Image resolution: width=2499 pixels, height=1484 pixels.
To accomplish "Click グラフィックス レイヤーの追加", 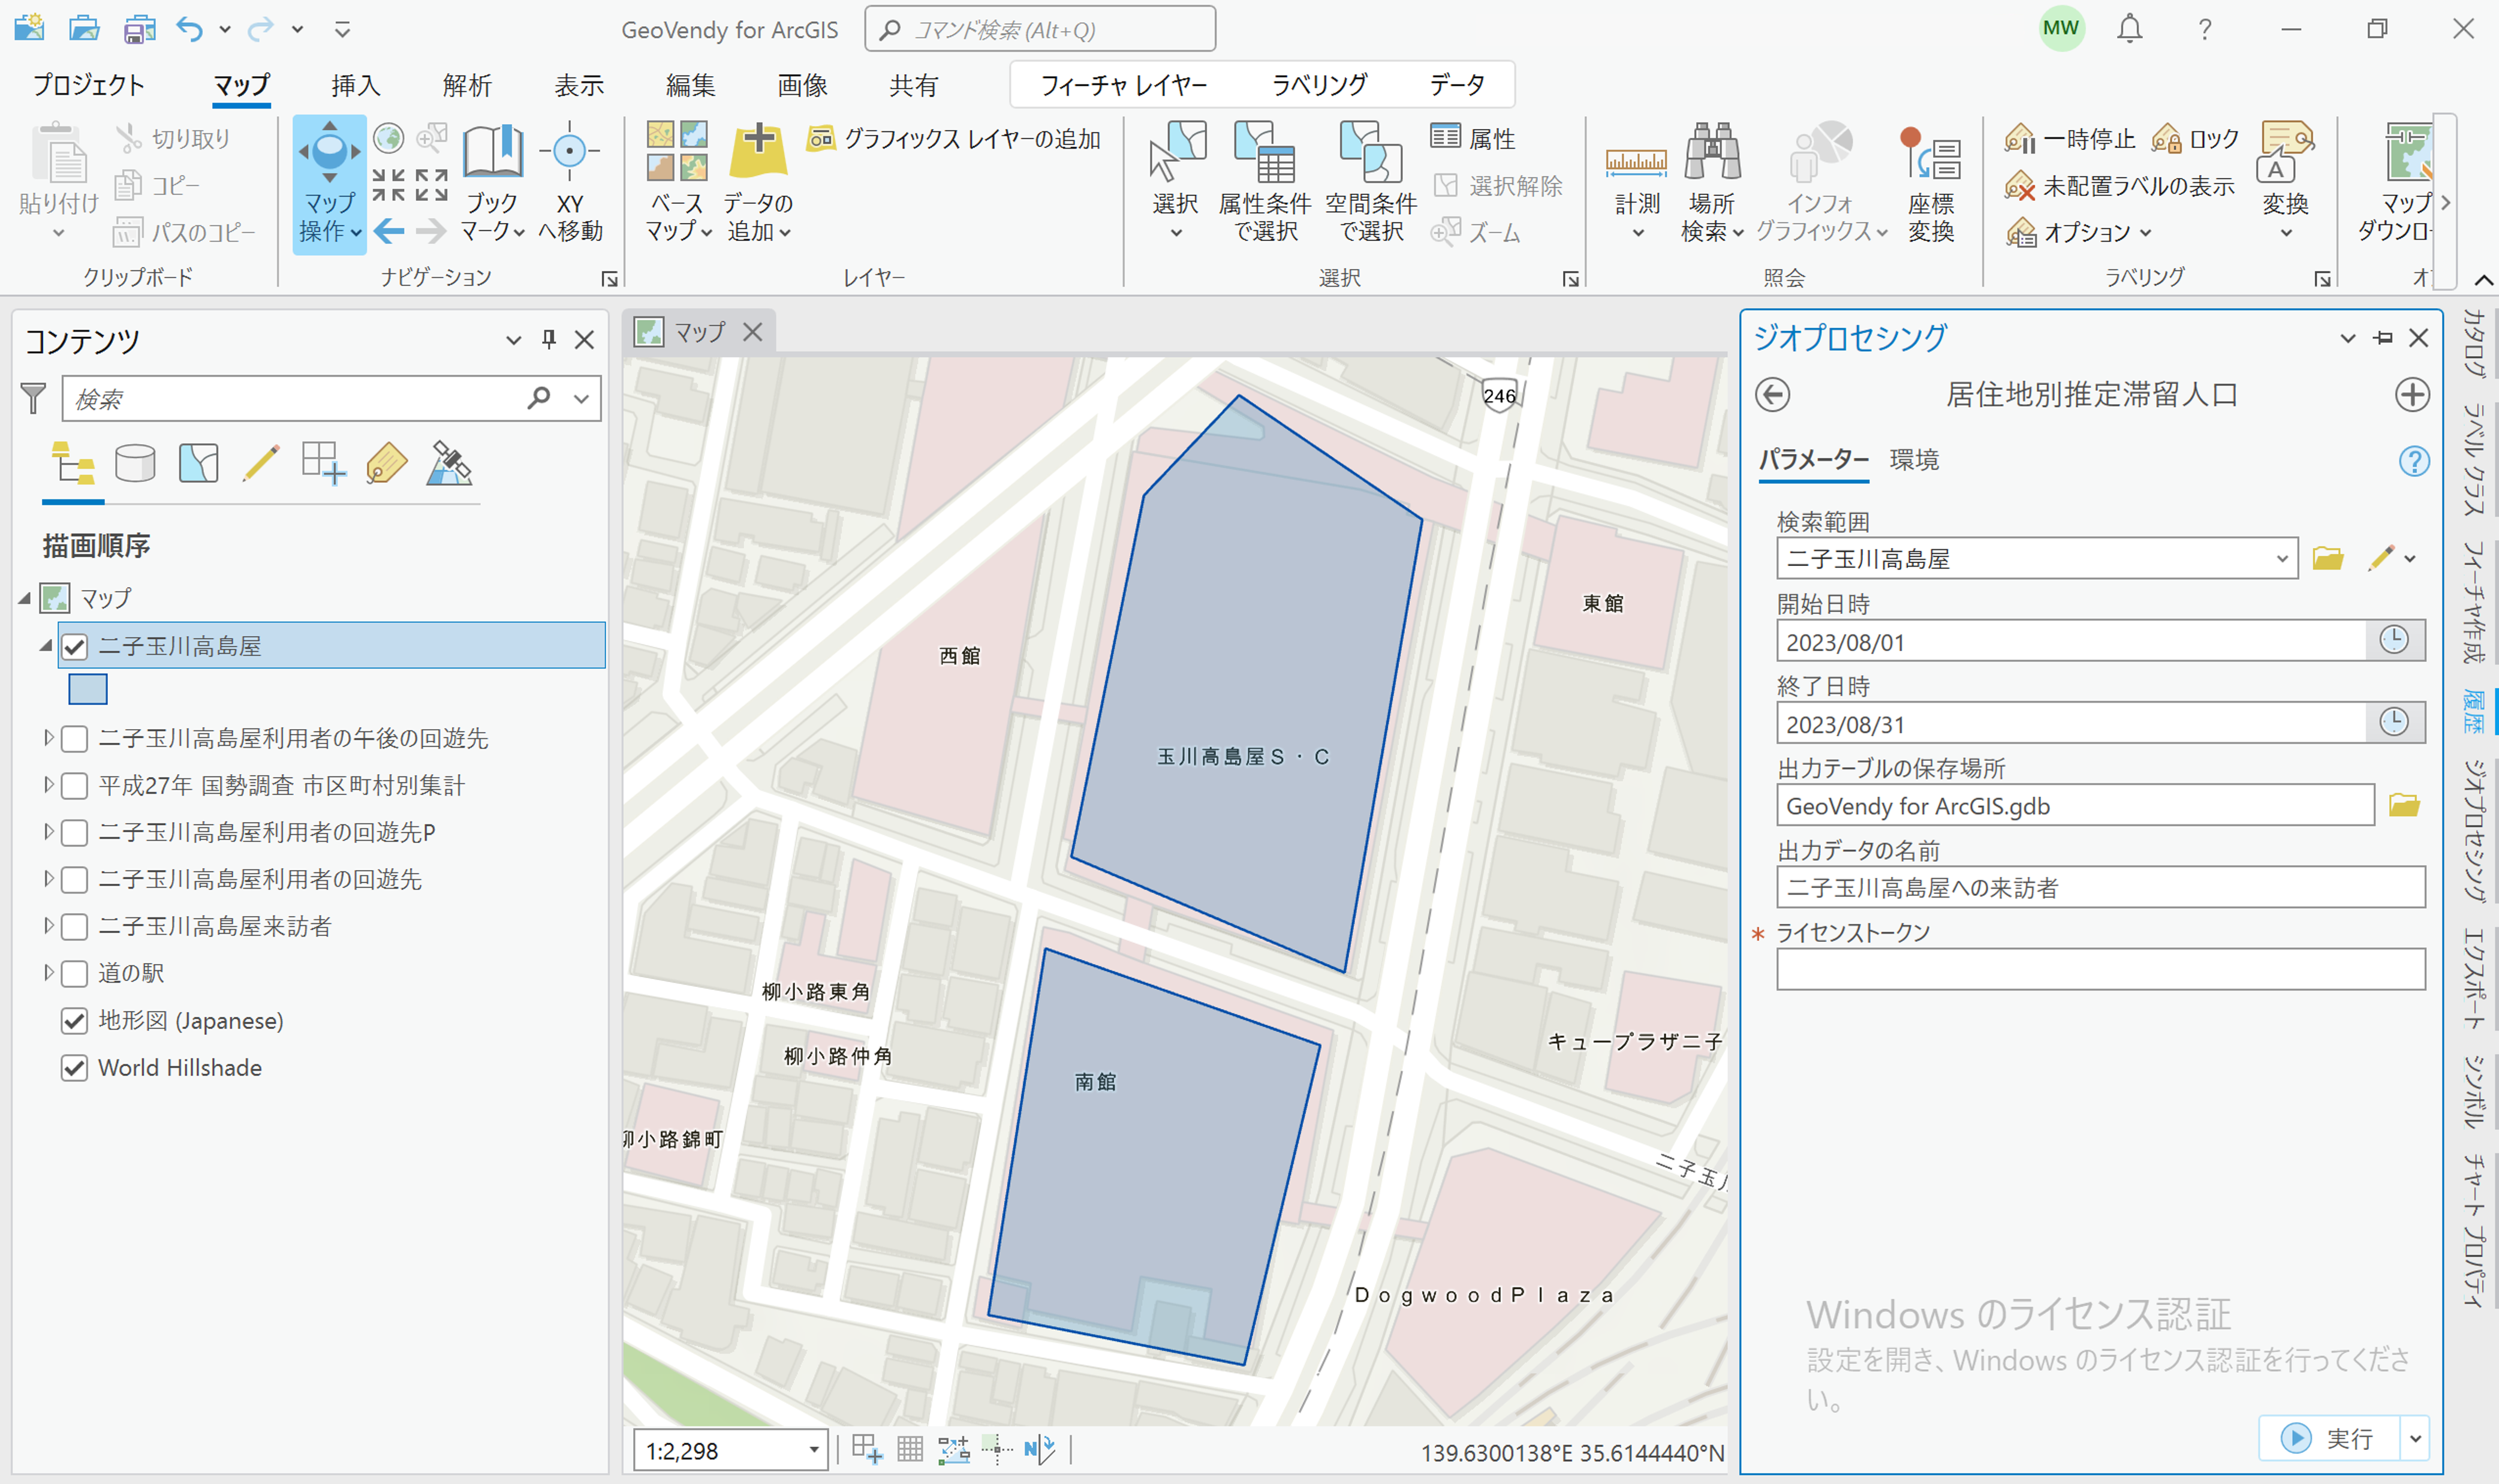I will (x=954, y=139).
